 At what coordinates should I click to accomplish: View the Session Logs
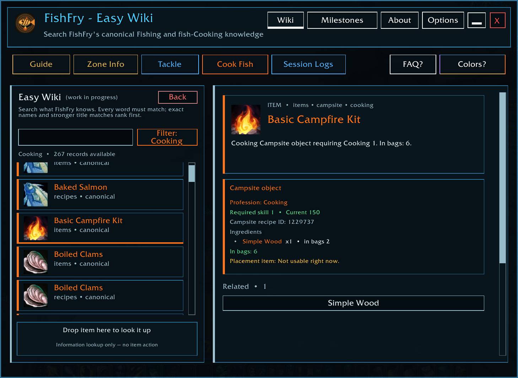coord(308,64)
